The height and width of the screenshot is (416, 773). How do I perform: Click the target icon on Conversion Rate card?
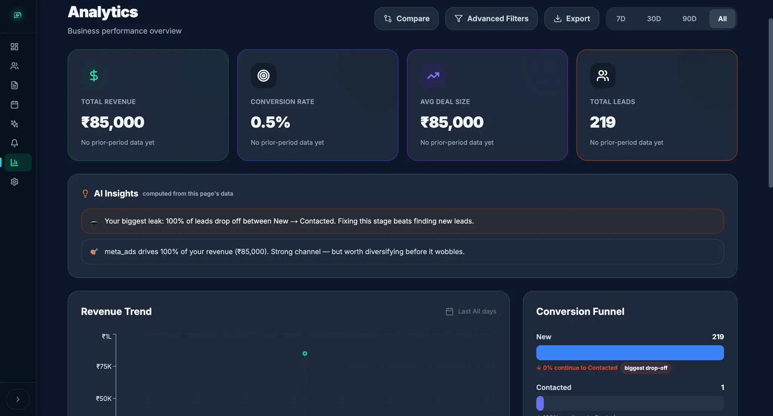click(x=263, y=76)
